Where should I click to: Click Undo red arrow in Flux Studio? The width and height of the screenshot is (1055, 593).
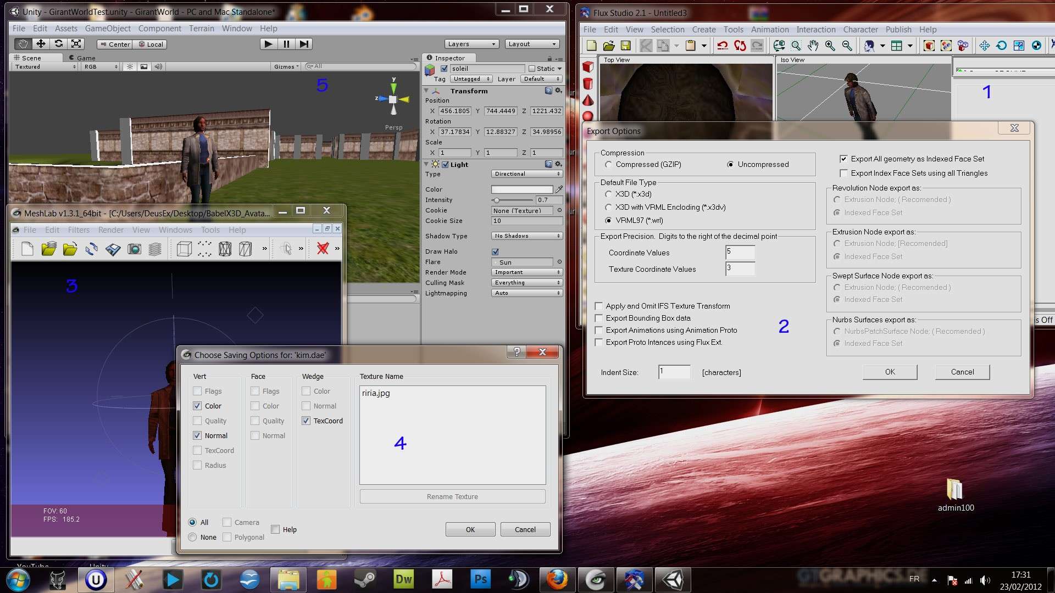click(723, 46)
